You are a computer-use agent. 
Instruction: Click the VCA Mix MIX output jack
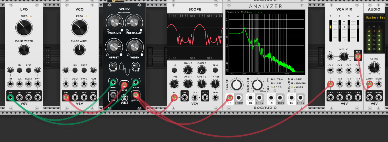(358, 57)
